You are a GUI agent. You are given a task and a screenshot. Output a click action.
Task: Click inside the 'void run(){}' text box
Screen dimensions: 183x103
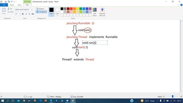tap(95, 43)
